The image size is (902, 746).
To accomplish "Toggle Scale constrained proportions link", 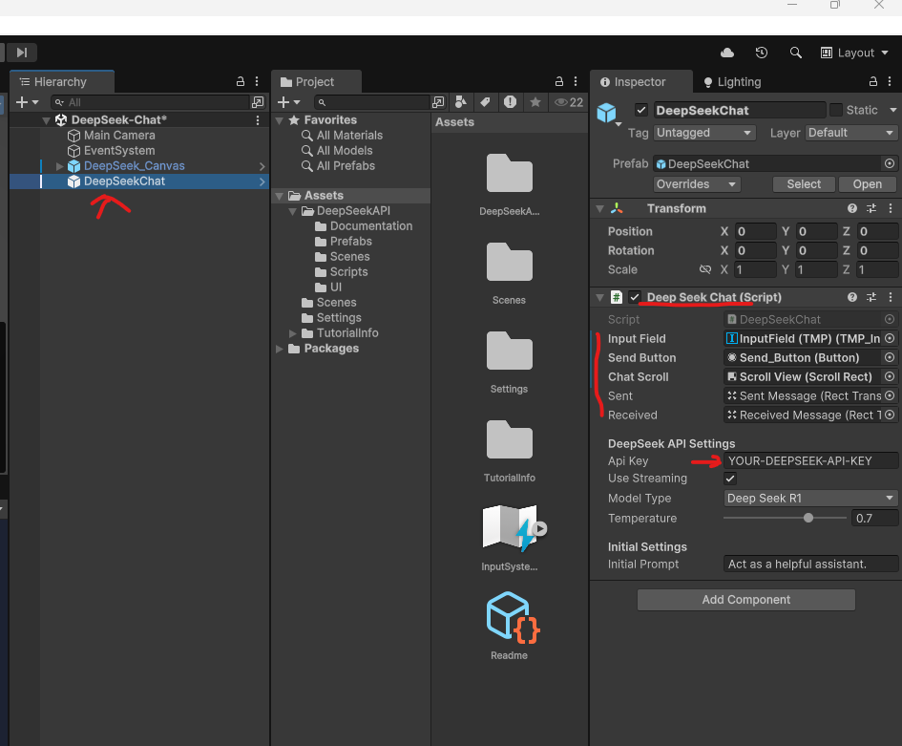I will [x=705, y=270].
